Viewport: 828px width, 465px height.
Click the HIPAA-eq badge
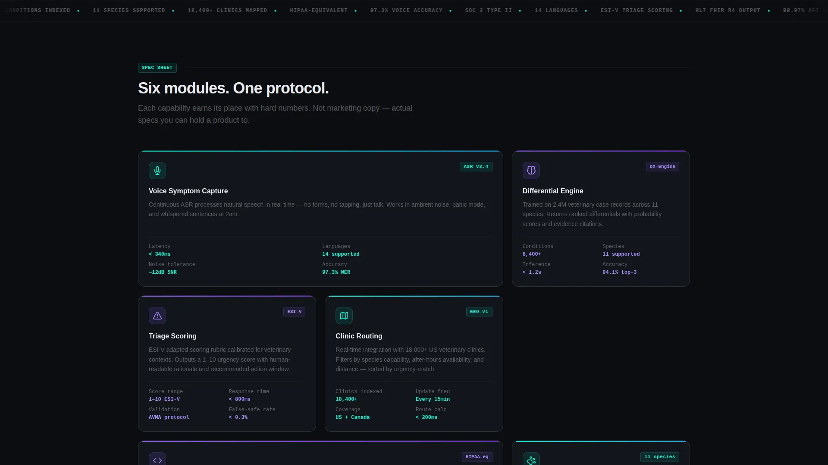(477, 457)
